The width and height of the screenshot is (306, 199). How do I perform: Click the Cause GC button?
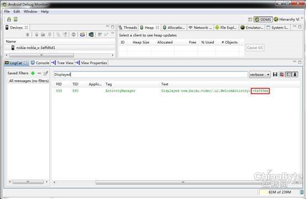(x=255, y=48)
